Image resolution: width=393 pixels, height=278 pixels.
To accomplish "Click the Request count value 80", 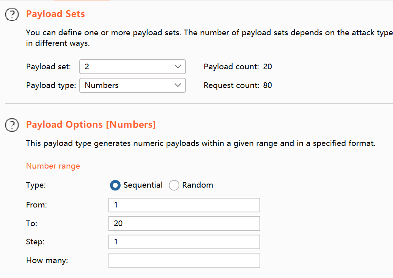I will coord(268,86).
